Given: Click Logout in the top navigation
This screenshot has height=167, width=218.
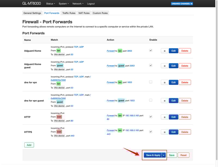Looking at the screenshot, I should [91, 4].
